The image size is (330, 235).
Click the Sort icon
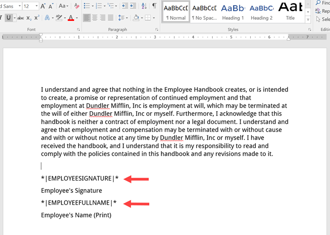[144, 6]
